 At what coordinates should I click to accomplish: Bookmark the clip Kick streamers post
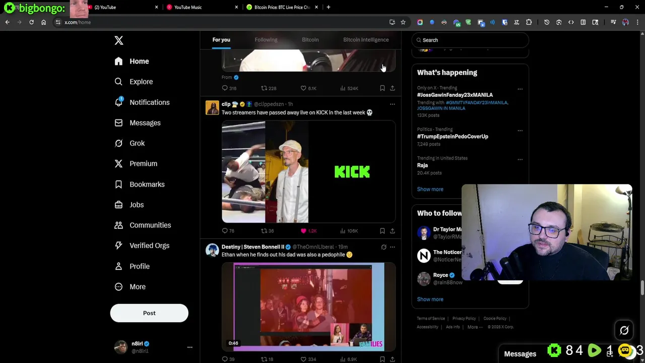(382, 231)
